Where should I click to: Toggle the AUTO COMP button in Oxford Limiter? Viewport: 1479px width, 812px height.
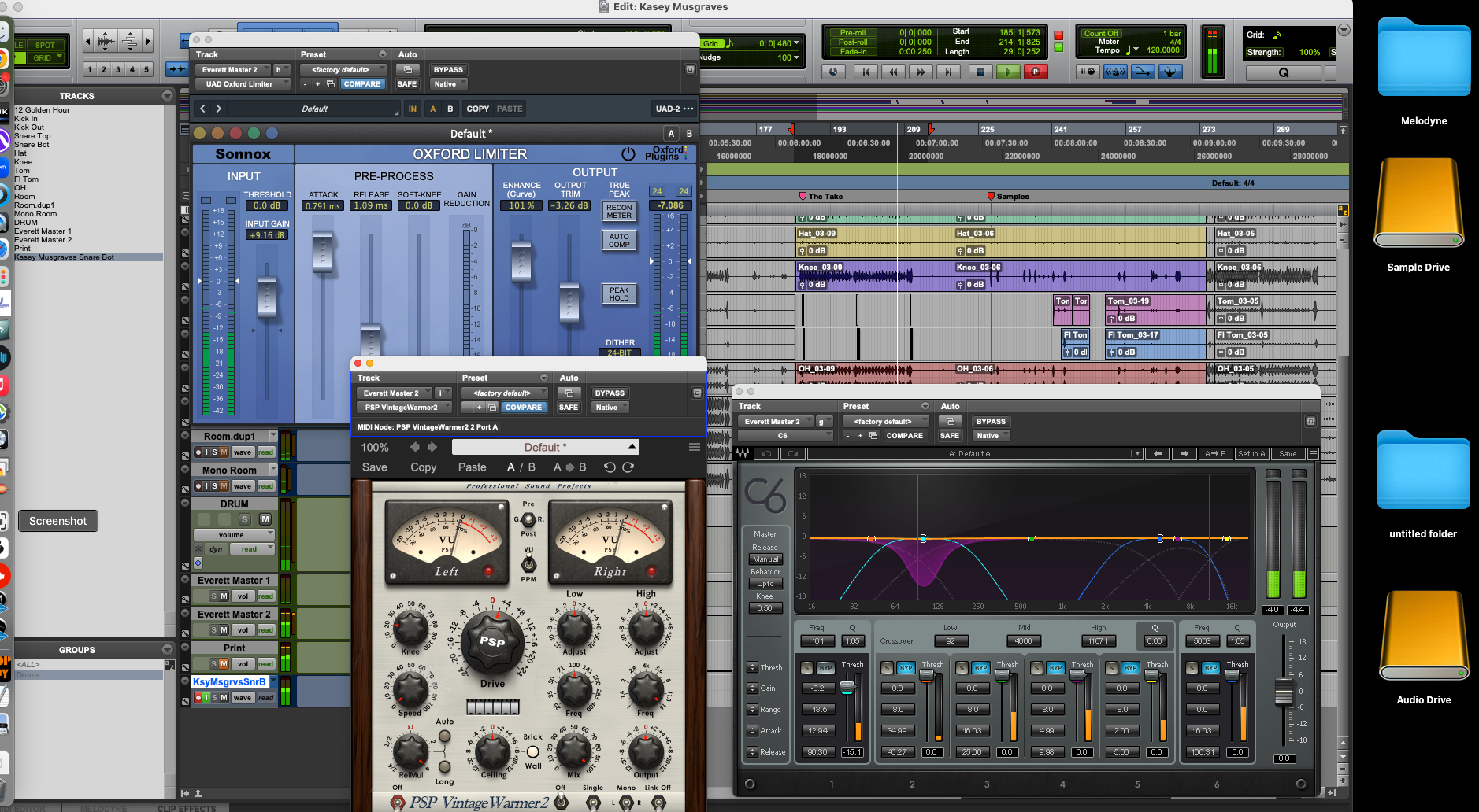tap(619, 241)
